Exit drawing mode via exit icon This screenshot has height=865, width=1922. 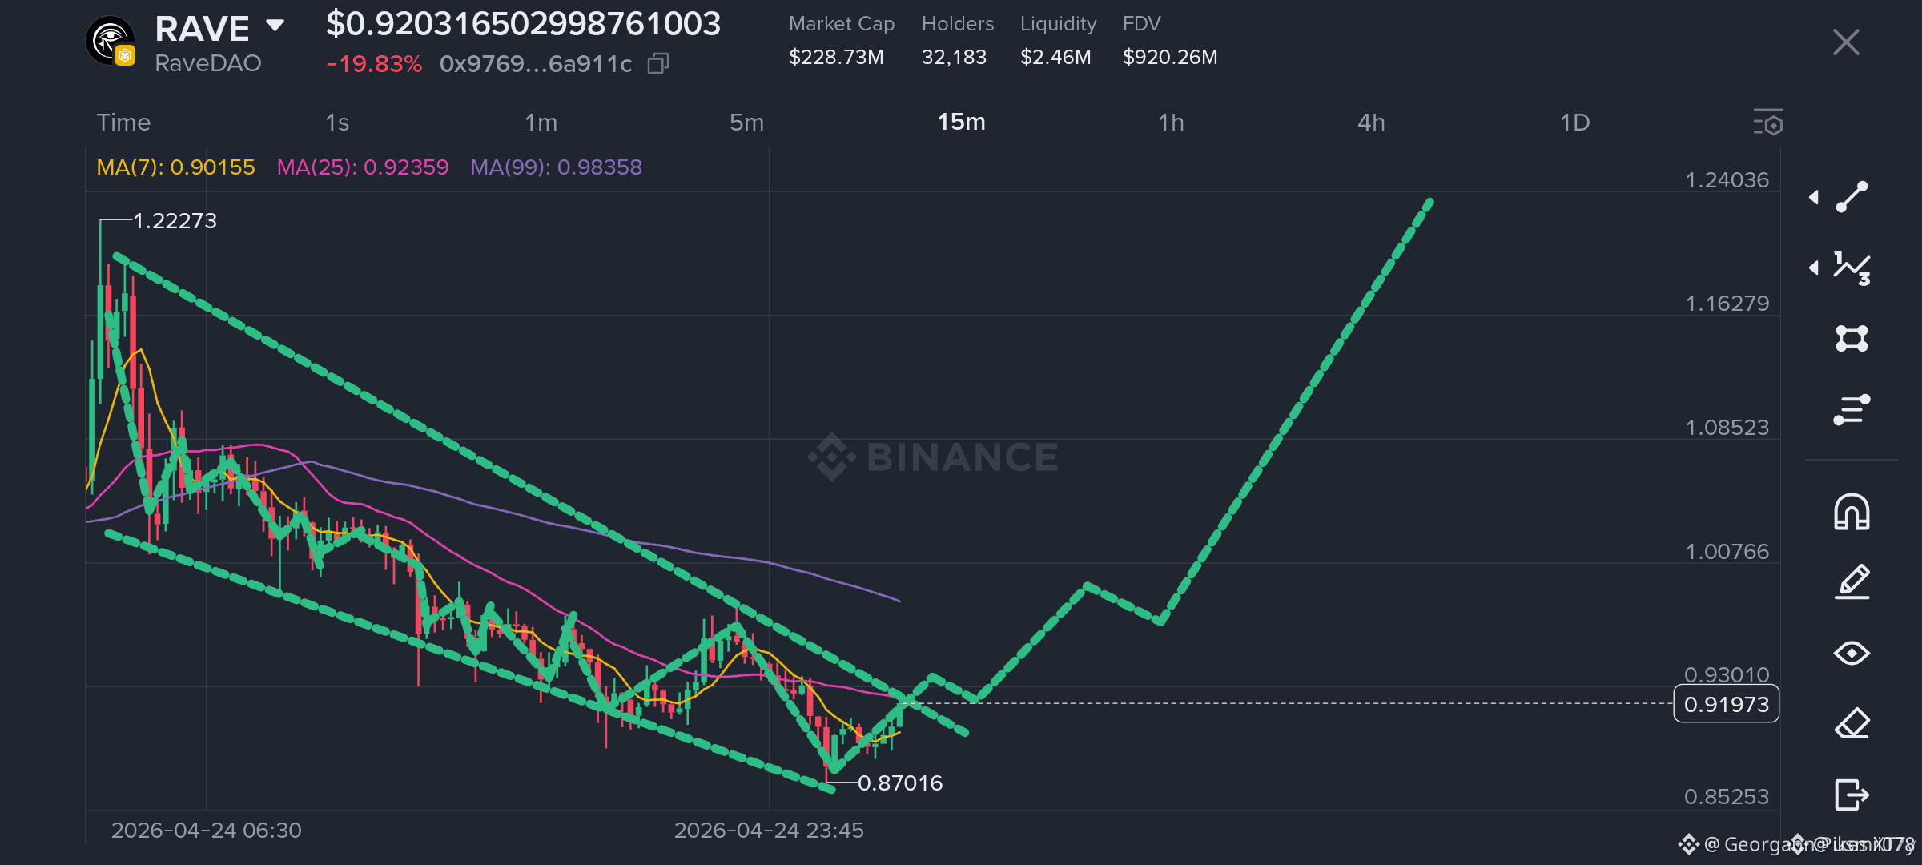1852,795
